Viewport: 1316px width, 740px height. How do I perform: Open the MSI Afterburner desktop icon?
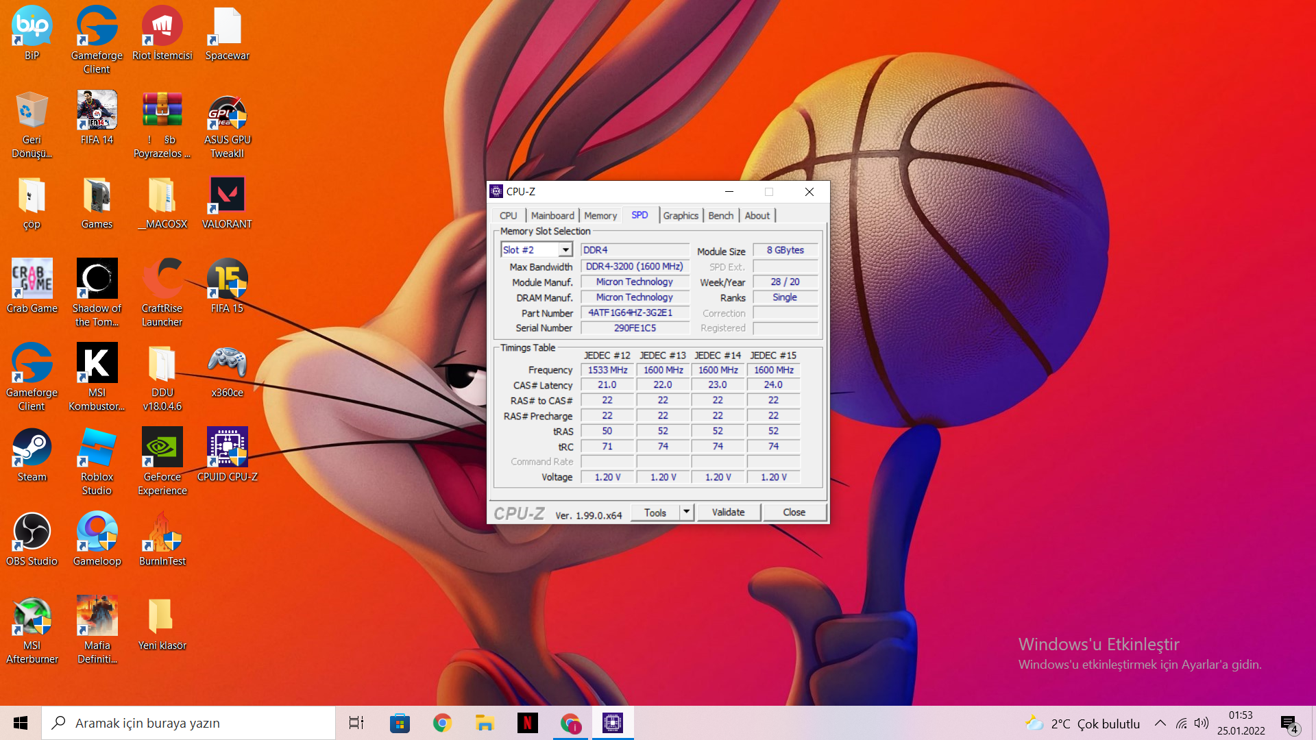click(x=32, y=617)
